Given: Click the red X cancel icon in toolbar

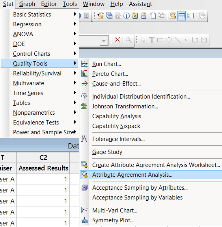Looking at the screenshot, I should 118,40.
